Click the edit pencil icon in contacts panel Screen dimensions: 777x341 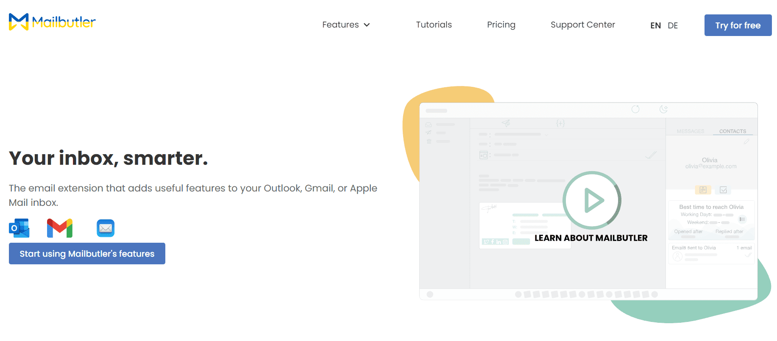click(746, 141)
